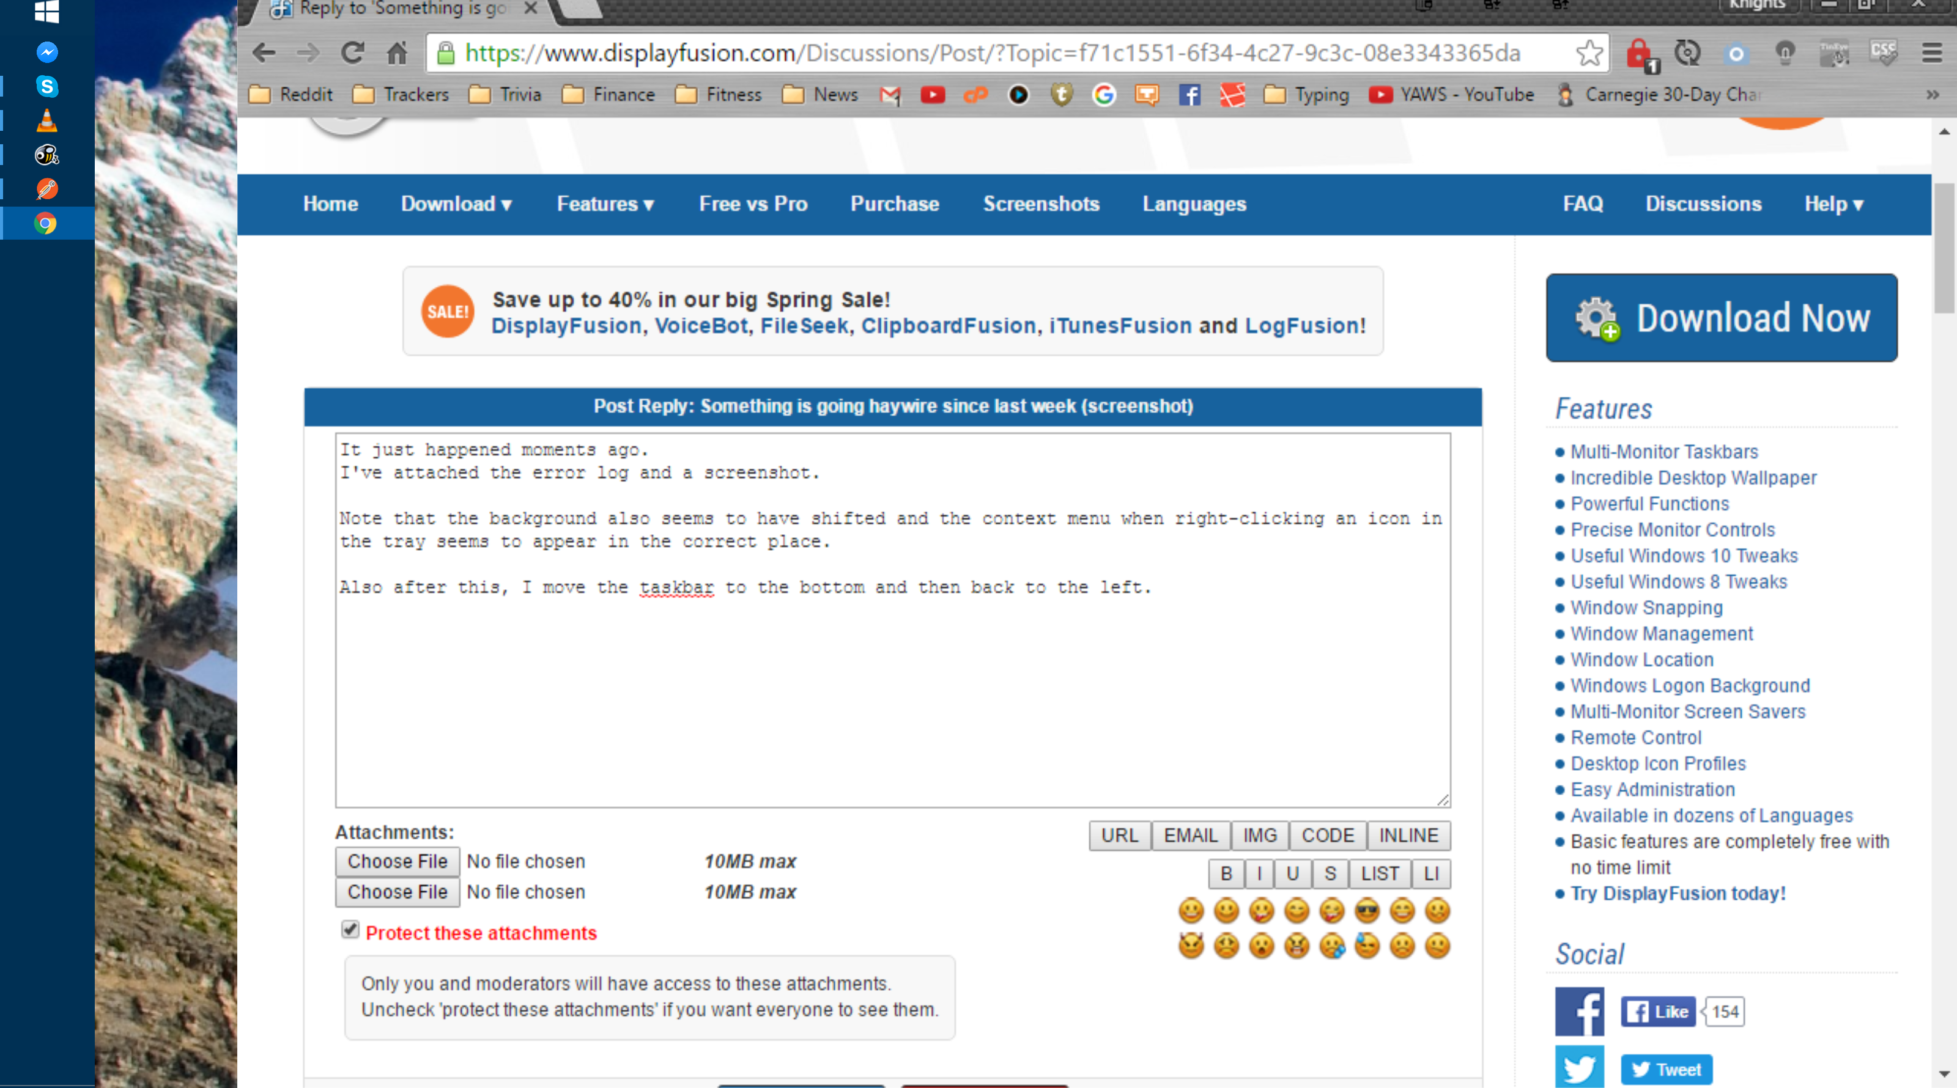Go to the Screenshots nav item
1957x1088 pixels.
pyautogui.click(x=1041, y=204)
